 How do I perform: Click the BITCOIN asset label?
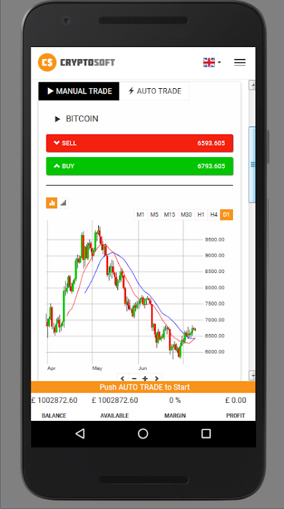point(82,119)
